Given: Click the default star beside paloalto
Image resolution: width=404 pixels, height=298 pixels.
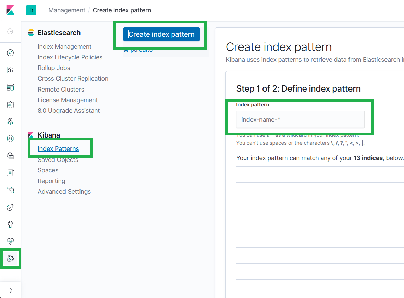Looking at the screenshot, I should [x=126, y=50].
